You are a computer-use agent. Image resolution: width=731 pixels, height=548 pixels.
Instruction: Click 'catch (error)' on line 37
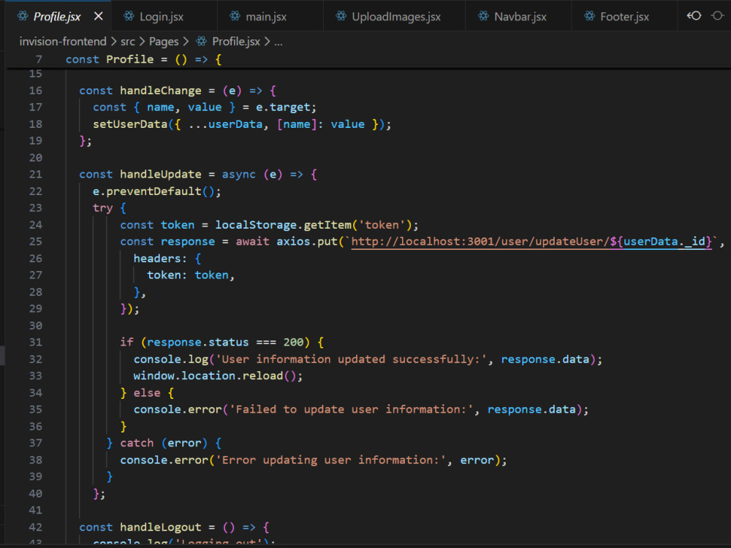tap(164, 443)
